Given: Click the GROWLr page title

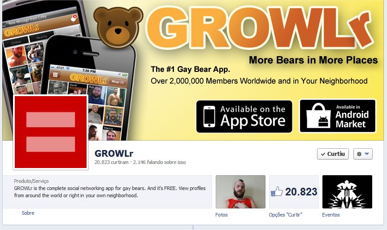Looking at the screenshot, I should [x=114, y=154].
